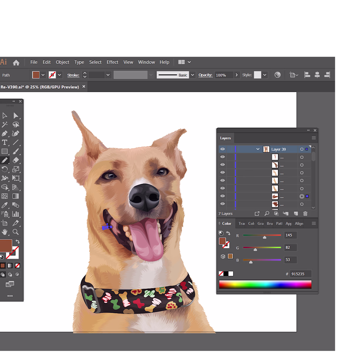Open the Effect menu
353x353 pixels.
[112, 62]
